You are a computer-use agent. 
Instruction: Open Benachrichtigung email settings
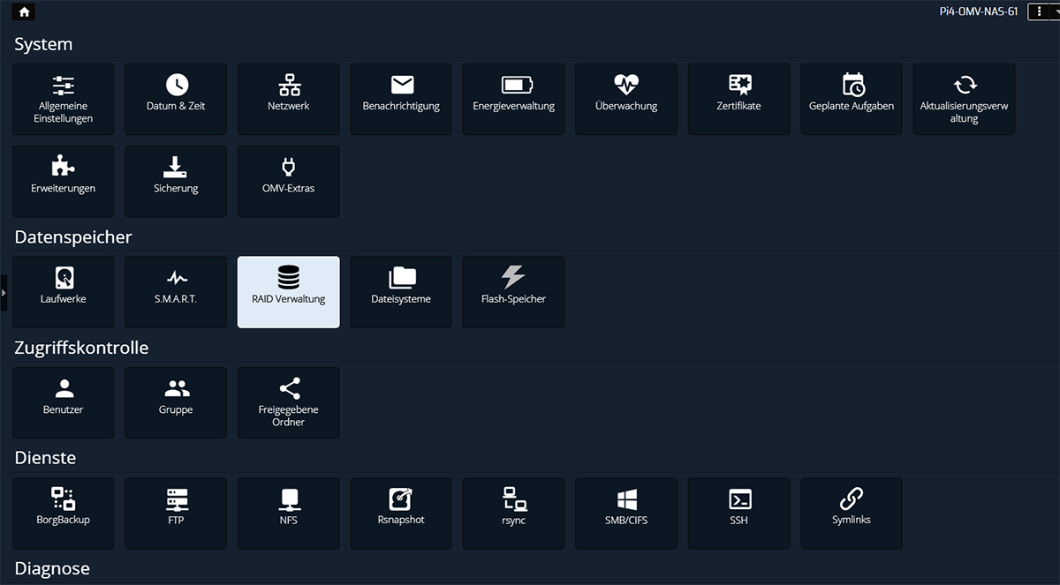pyautogui.click(x=401, y=99)
